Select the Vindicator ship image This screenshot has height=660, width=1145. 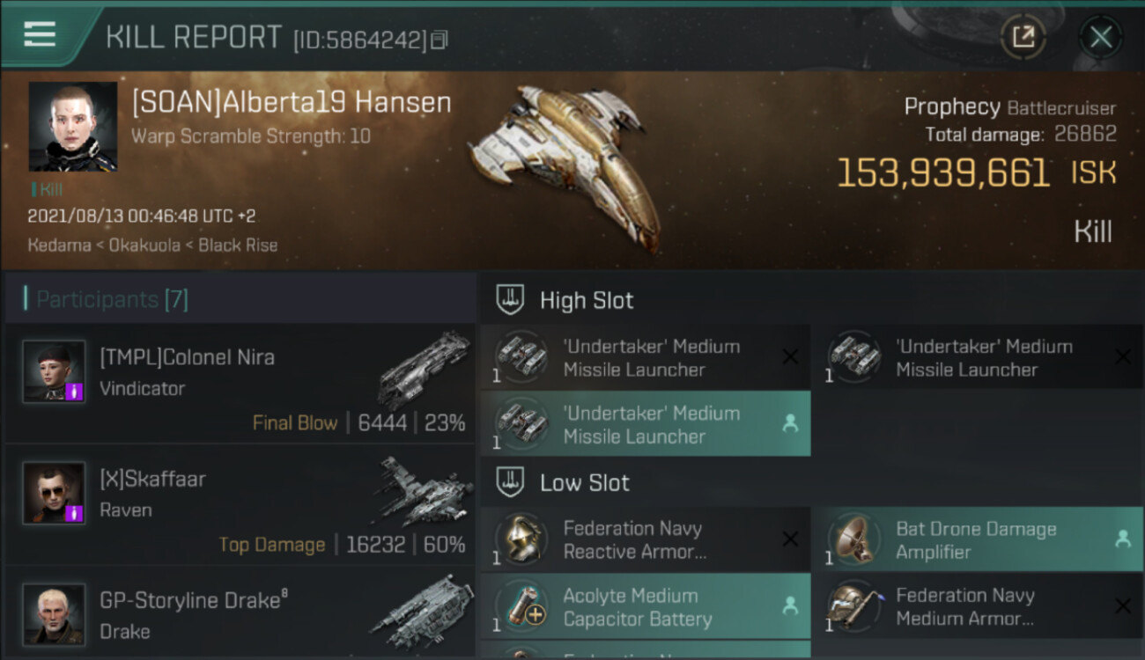tap(423, 369)
